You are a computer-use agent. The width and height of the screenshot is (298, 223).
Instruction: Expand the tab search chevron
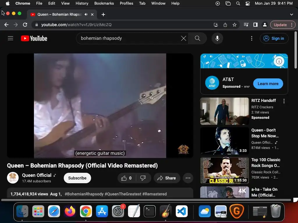(x=292, y=15)
